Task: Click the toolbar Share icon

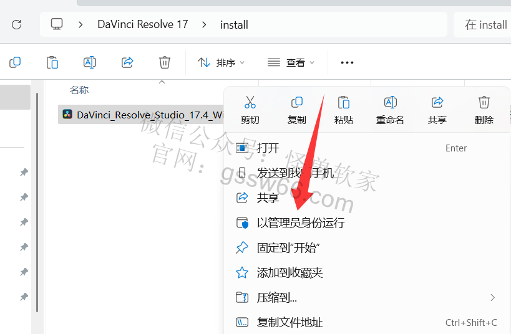Action: (127, 62)
